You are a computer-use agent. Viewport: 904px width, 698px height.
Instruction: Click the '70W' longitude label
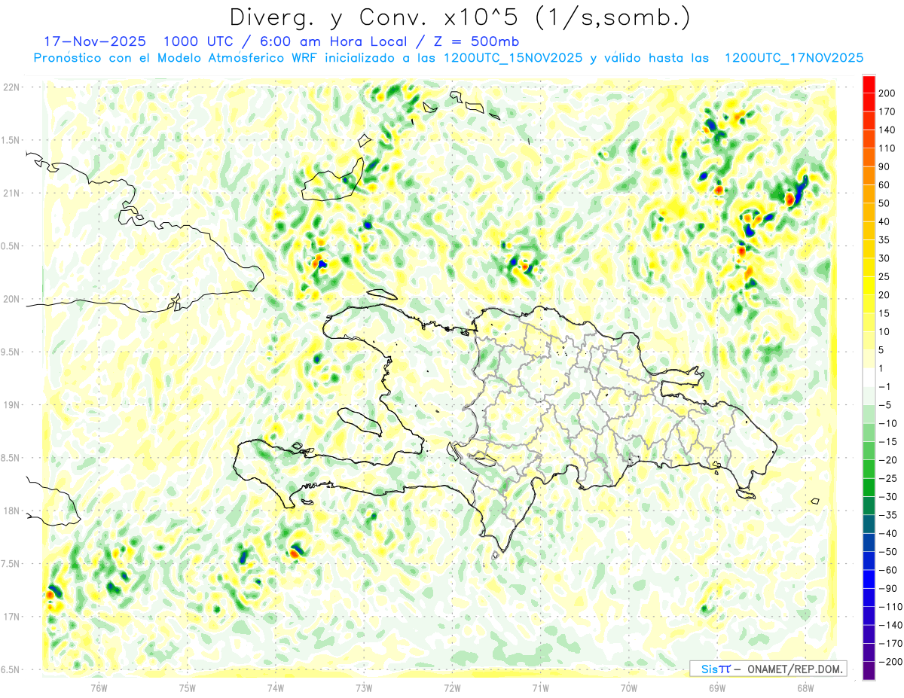click(x=629, y=687)
